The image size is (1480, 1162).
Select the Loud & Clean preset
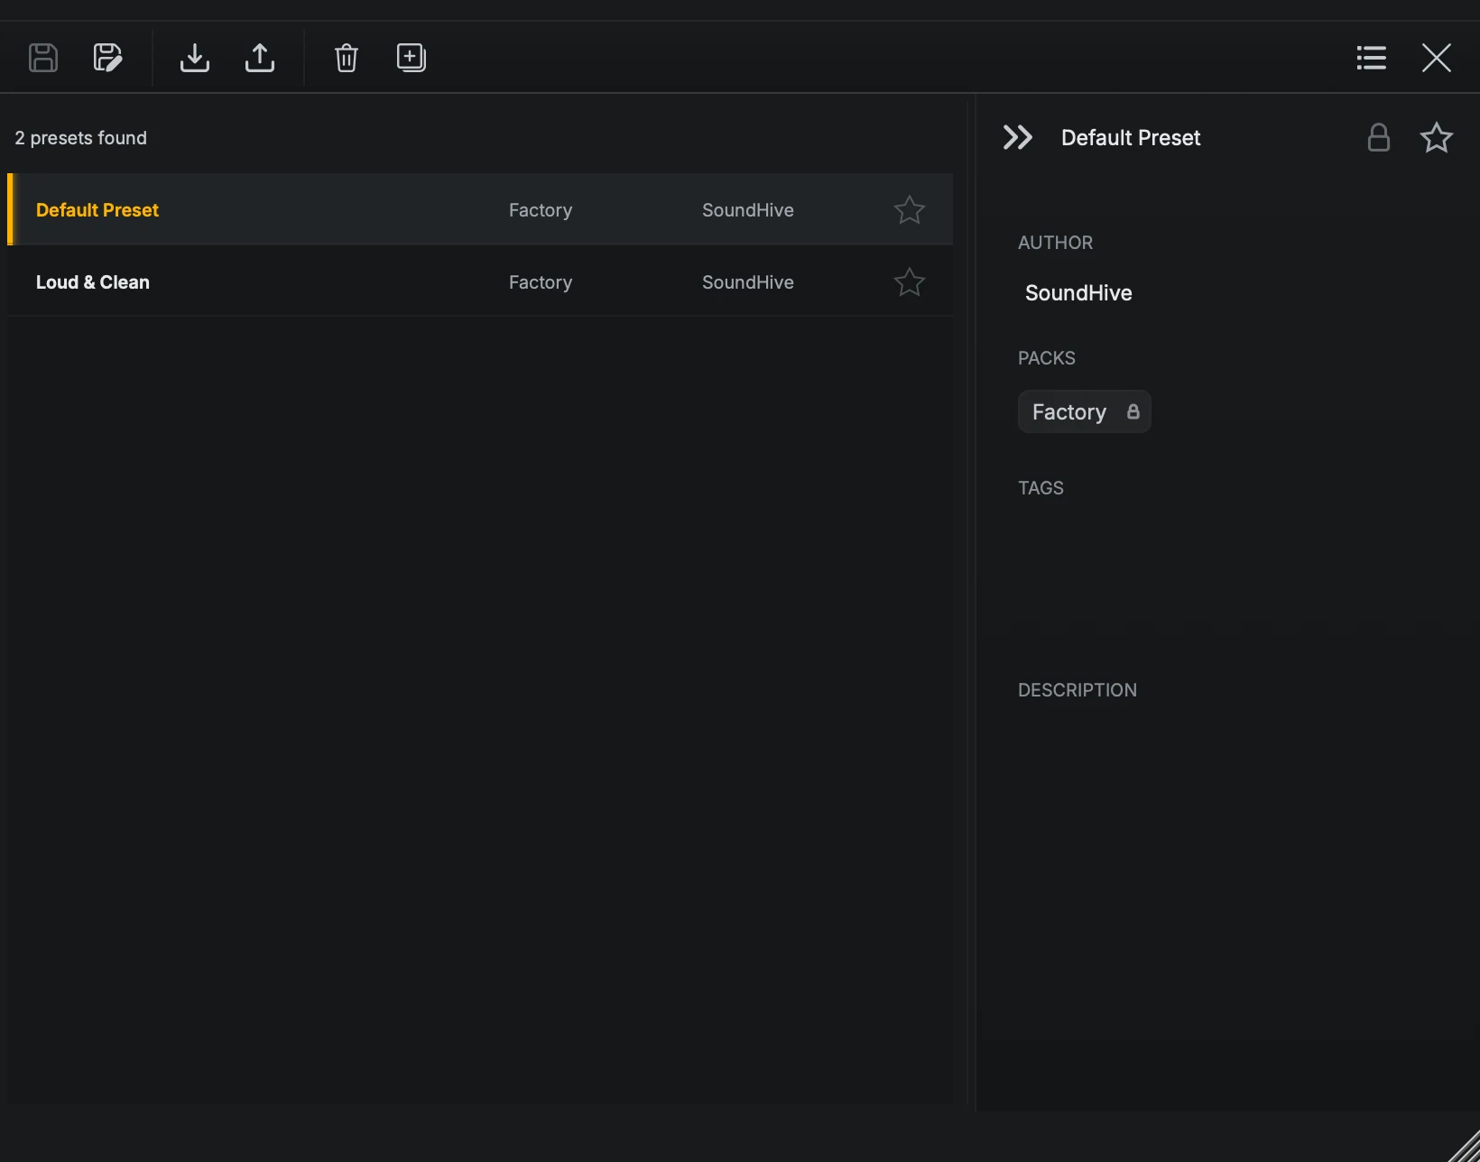(480, 281)
